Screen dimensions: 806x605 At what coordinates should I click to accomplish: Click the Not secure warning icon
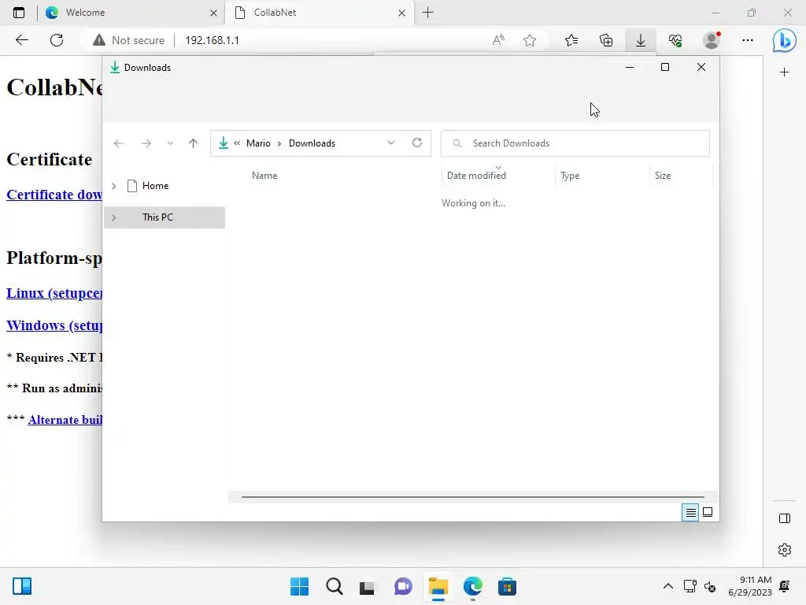tap(98, 40)
